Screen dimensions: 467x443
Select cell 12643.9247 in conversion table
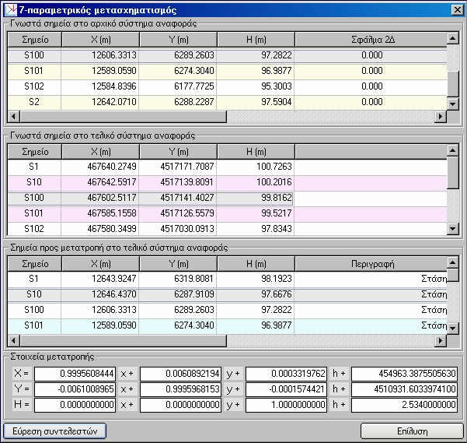click(100, 279)
